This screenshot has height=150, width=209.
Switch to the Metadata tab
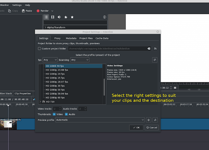[71, 38]
